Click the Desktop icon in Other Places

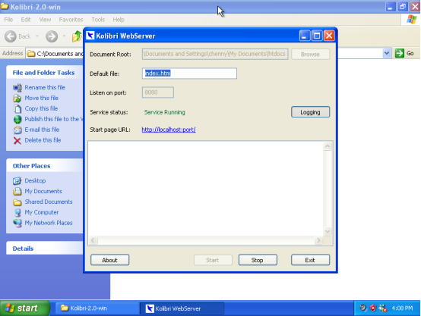17,181
